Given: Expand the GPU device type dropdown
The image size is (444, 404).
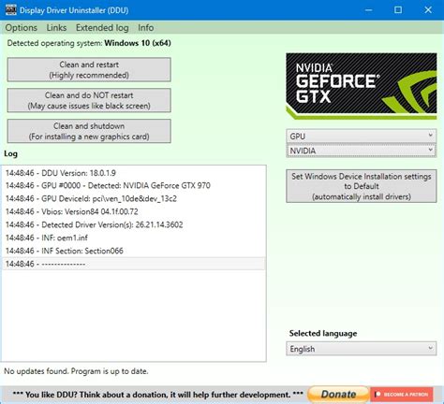Looking at the screenshot, I should [362, 137].
